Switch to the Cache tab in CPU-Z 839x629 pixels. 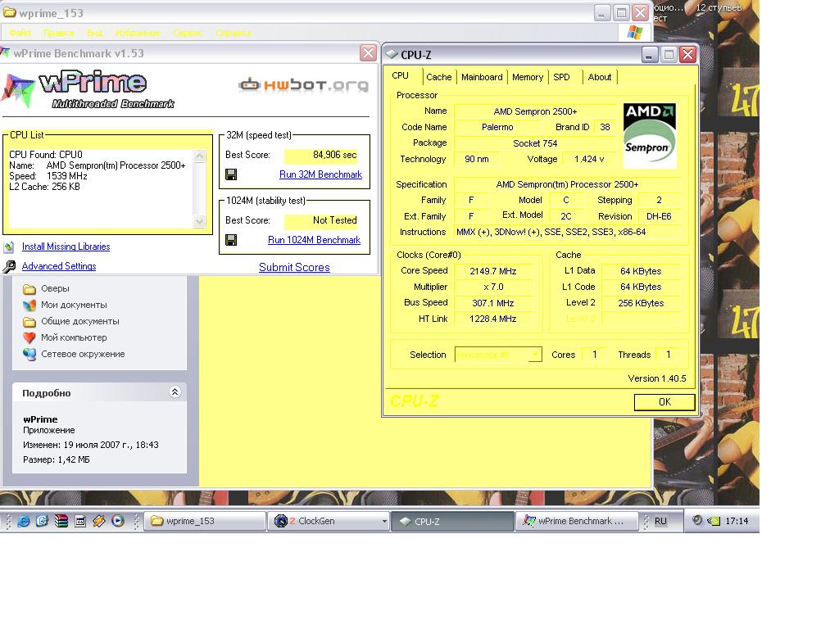(x=439, y=77)
